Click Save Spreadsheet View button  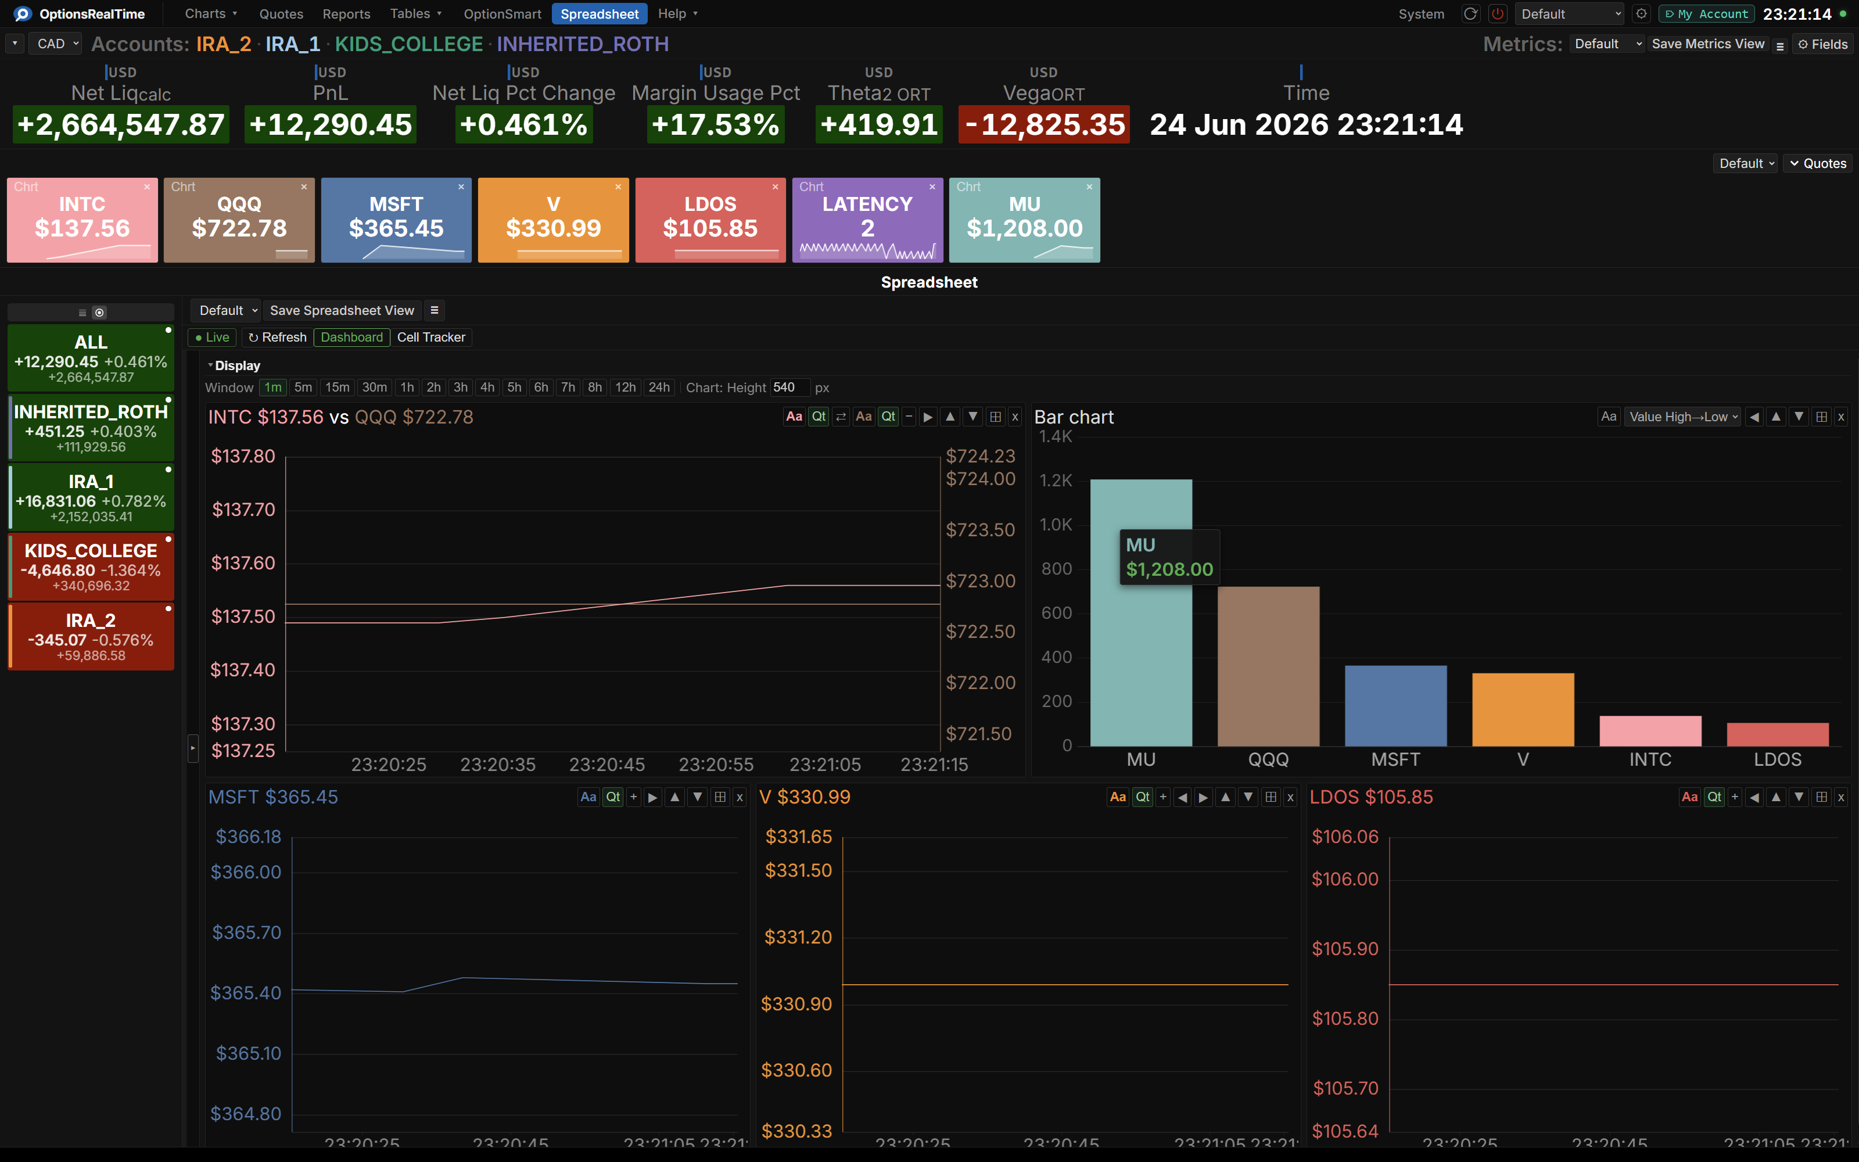tap(342, 310)
